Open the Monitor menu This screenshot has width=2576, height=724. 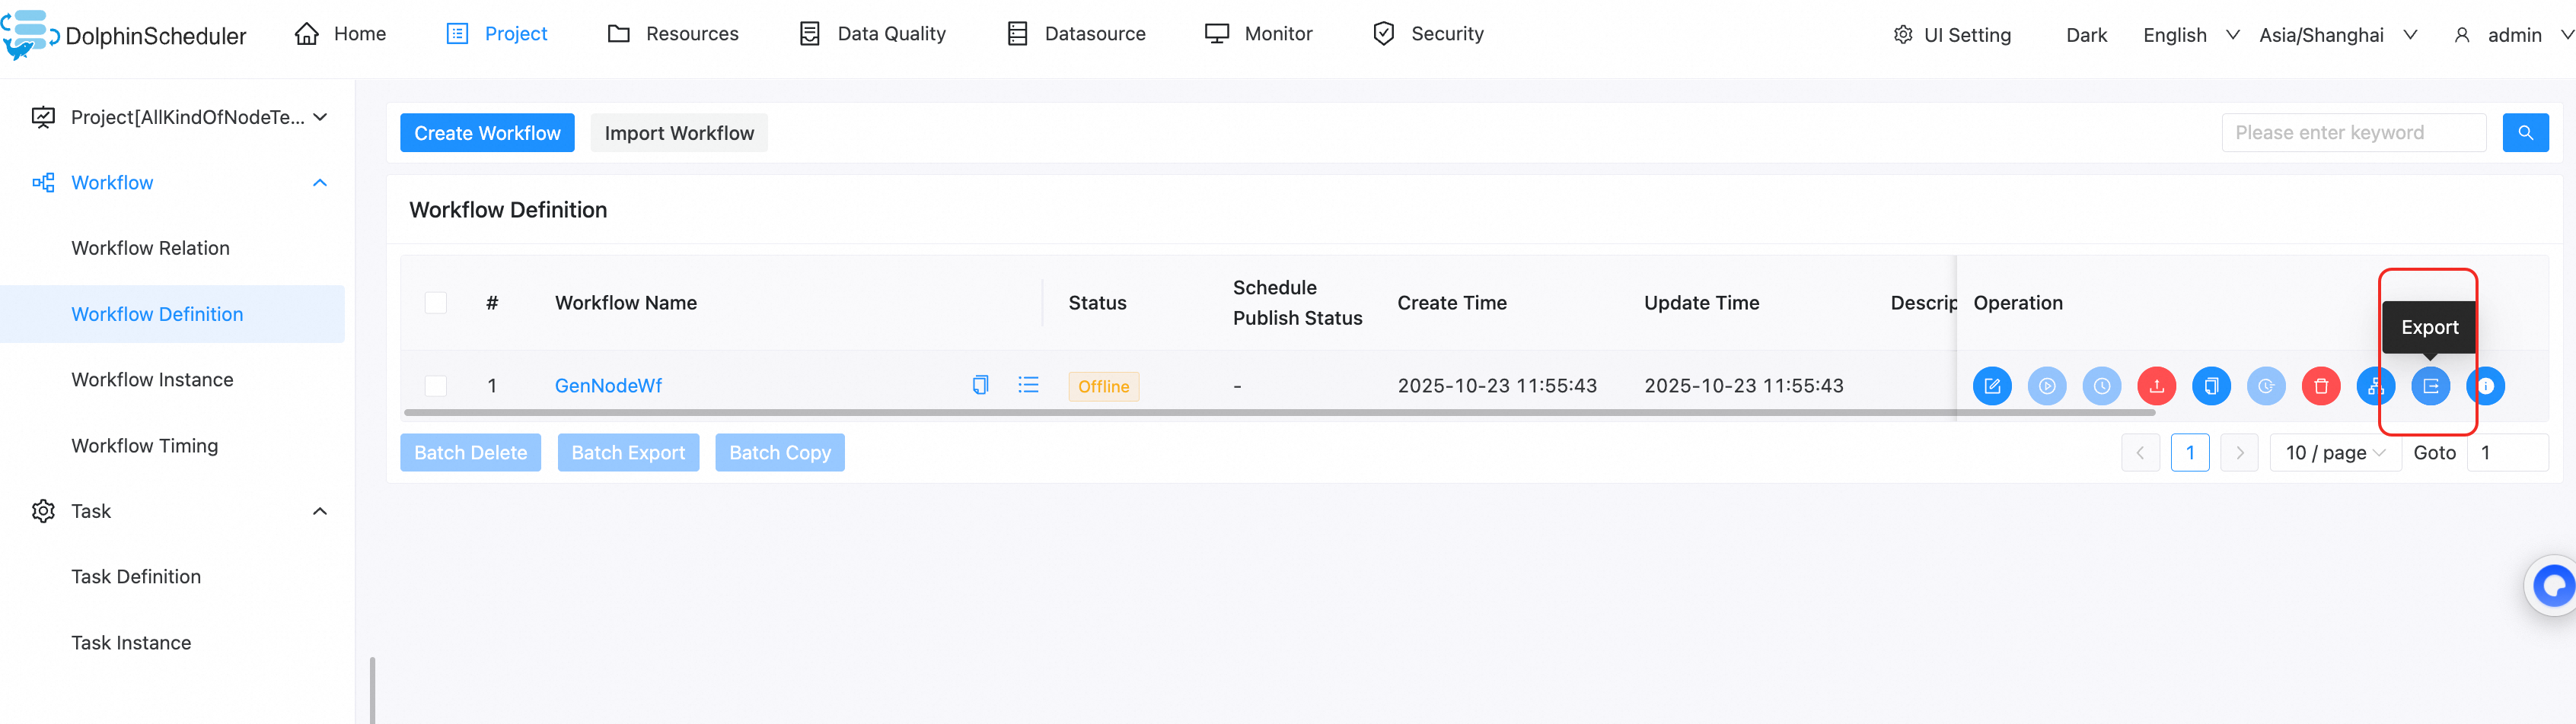[x=1258, y=34]
